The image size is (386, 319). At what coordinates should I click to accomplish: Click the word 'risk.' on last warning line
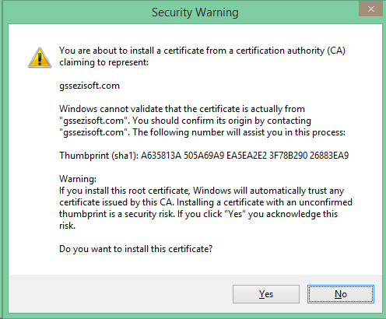(x=67, y=226)
